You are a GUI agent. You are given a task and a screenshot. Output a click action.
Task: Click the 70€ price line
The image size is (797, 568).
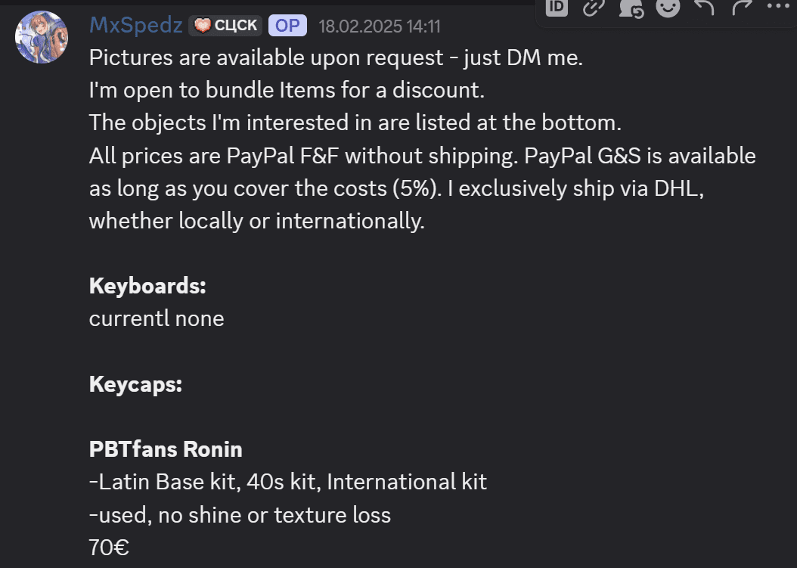point(109,548)
